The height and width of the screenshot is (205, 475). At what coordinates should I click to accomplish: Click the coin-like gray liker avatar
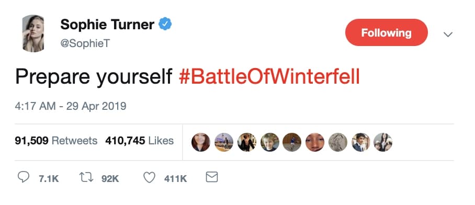coord(338,142)
